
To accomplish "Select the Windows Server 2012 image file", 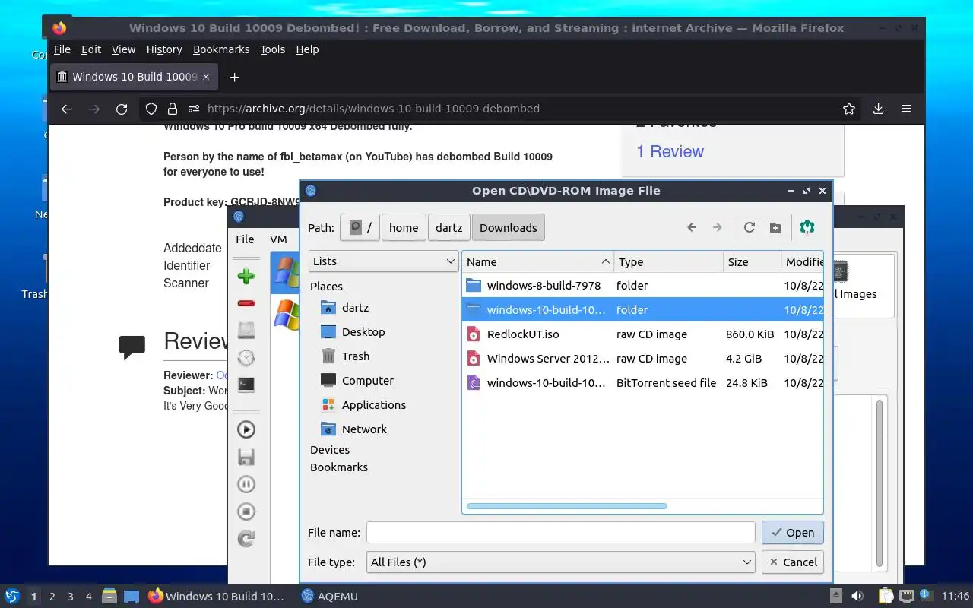I will 642,359.
